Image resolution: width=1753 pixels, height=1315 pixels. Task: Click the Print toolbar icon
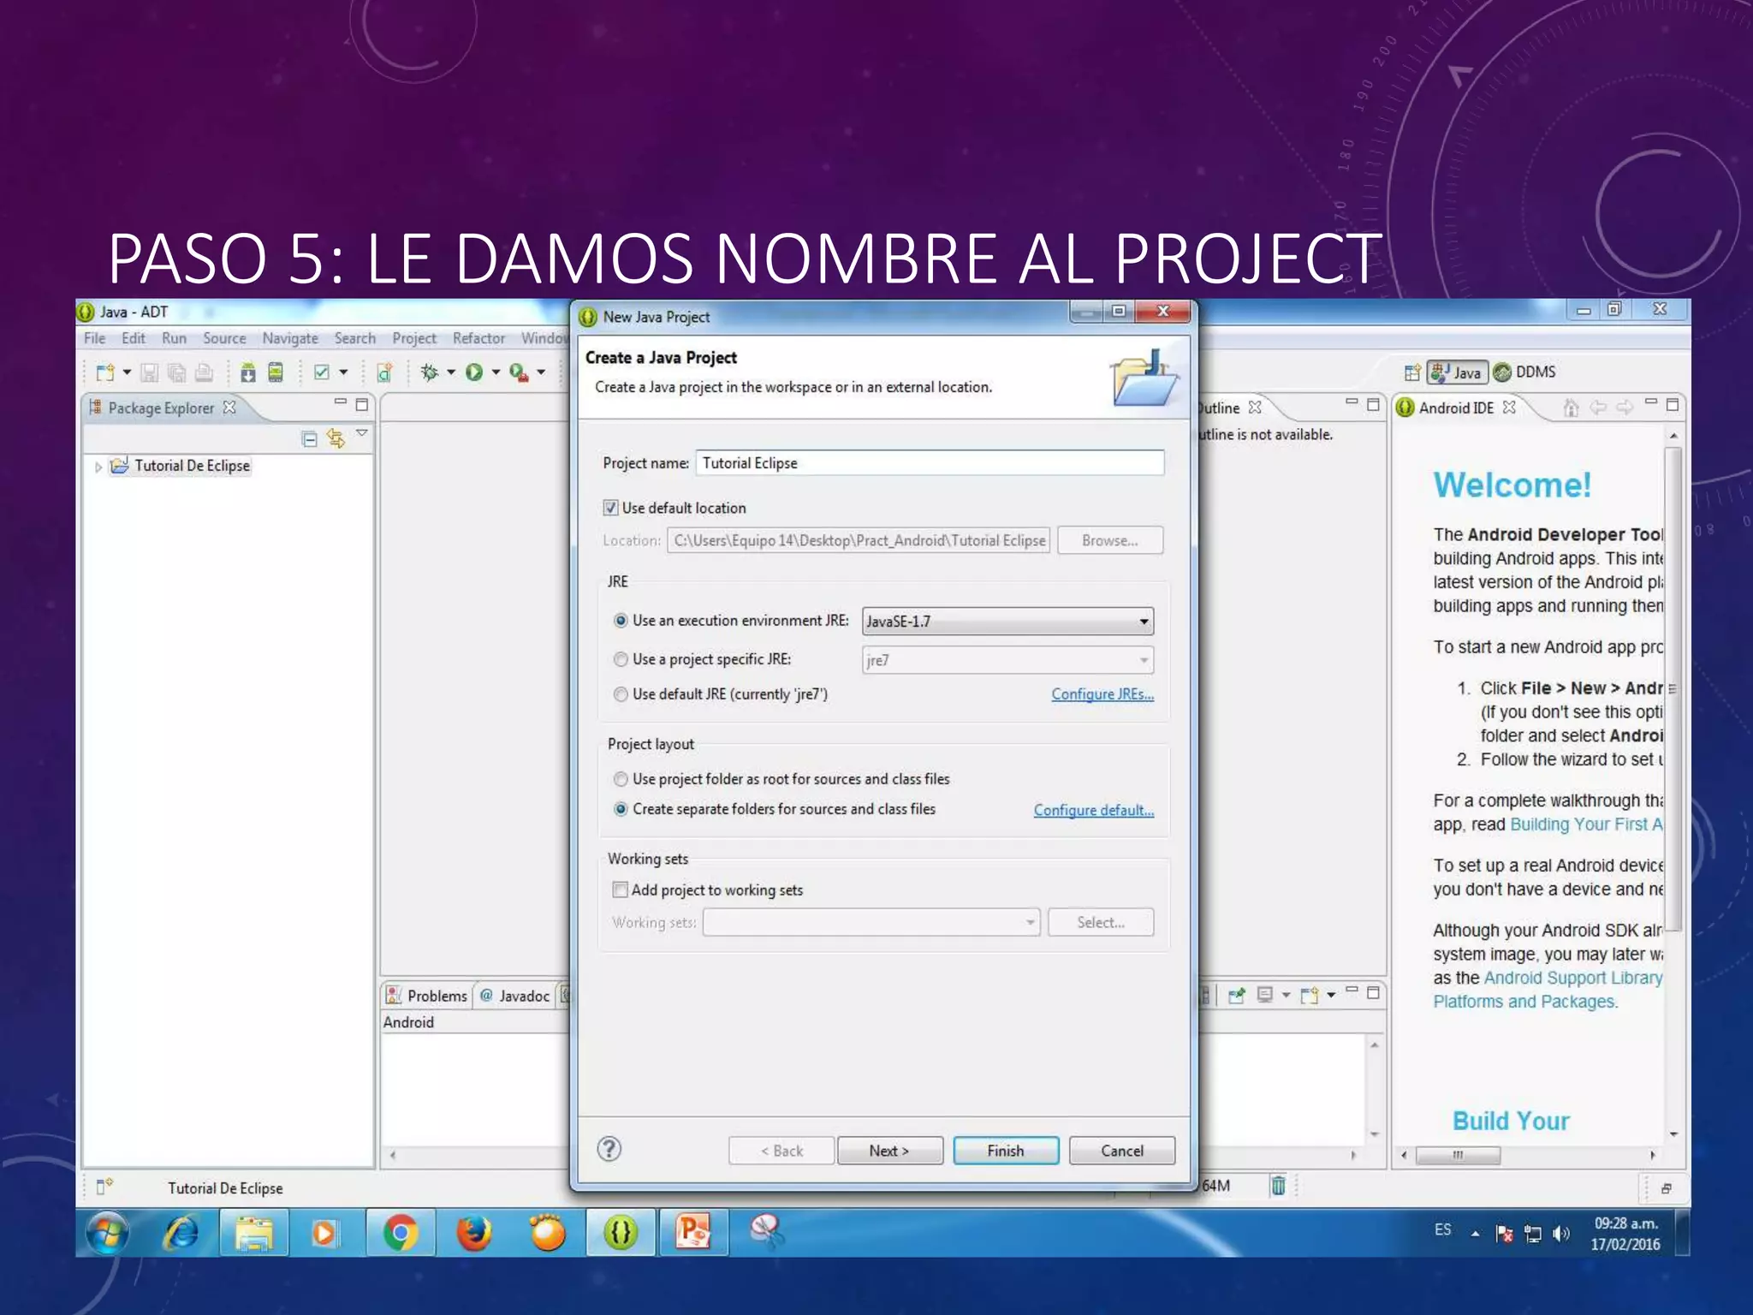204,372
